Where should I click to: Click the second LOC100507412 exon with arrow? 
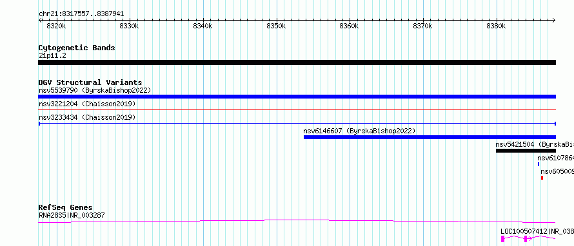coord(526,239)
